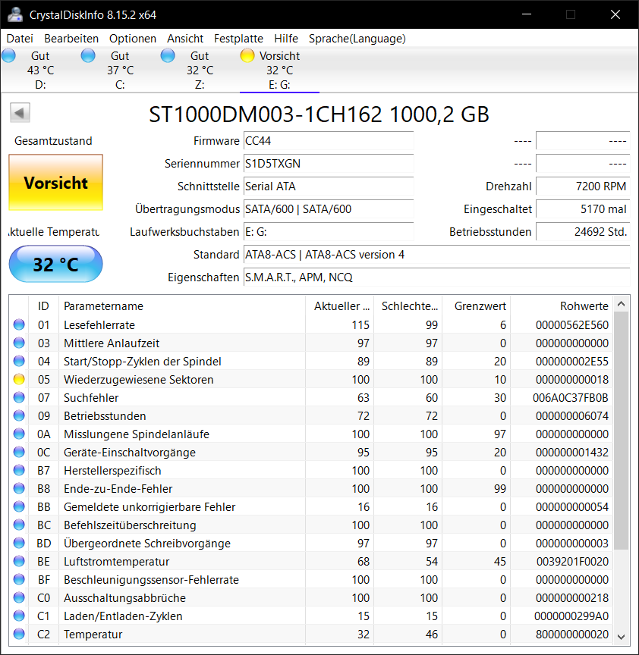Image resolution: width=639 pixels, height=655 pixels.
Task: Select drive C: status orb at 37 °C
Action: (x=88, y=55)
